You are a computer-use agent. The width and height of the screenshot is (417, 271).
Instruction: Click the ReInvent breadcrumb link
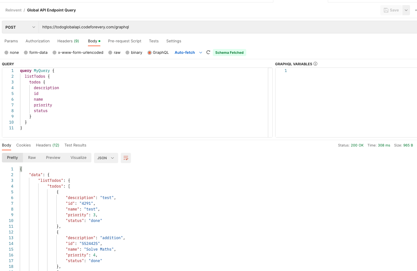pyautogui.click(x=13, y=10)
